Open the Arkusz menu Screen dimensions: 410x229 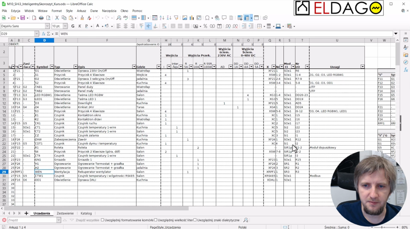(x=81, y=11)
